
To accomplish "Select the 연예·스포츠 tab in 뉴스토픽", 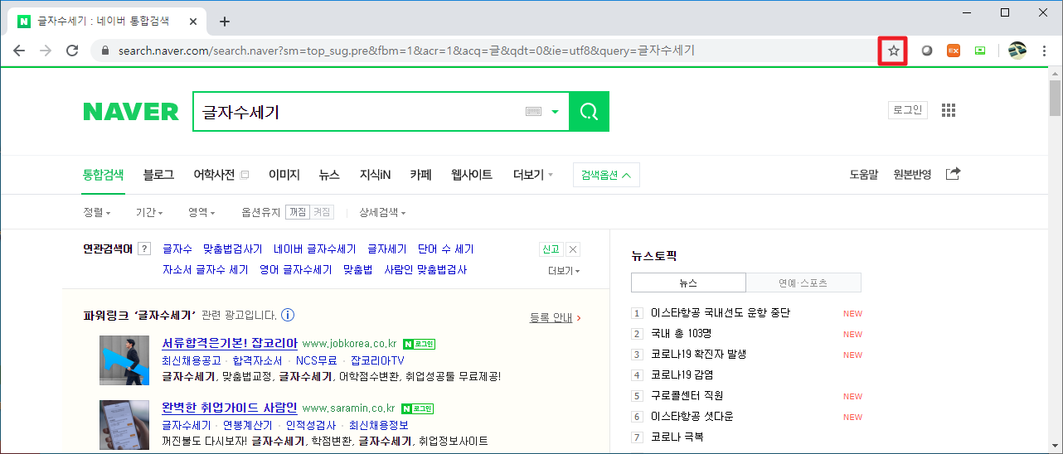I will (803, 283).
